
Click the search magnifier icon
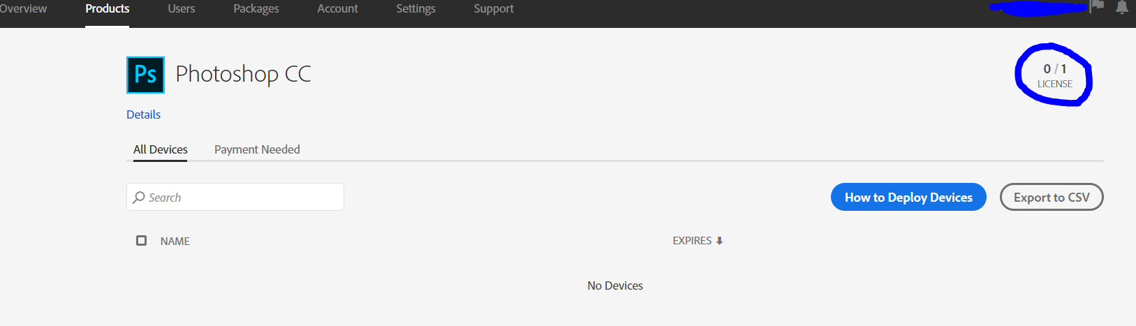pos(139,198)
